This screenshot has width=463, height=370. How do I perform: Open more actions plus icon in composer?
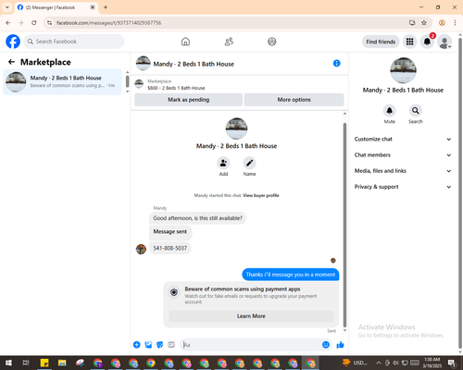coord(137,345)
